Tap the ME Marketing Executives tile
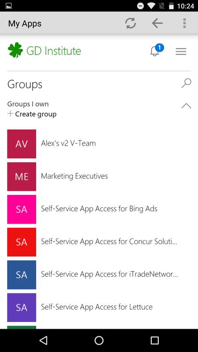The width and height of the screenshot is (198, 352). [22, 176]
